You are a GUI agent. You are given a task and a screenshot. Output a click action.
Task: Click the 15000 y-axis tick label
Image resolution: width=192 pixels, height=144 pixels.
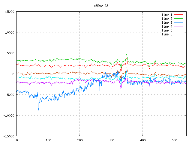click(x=10, y=12)
